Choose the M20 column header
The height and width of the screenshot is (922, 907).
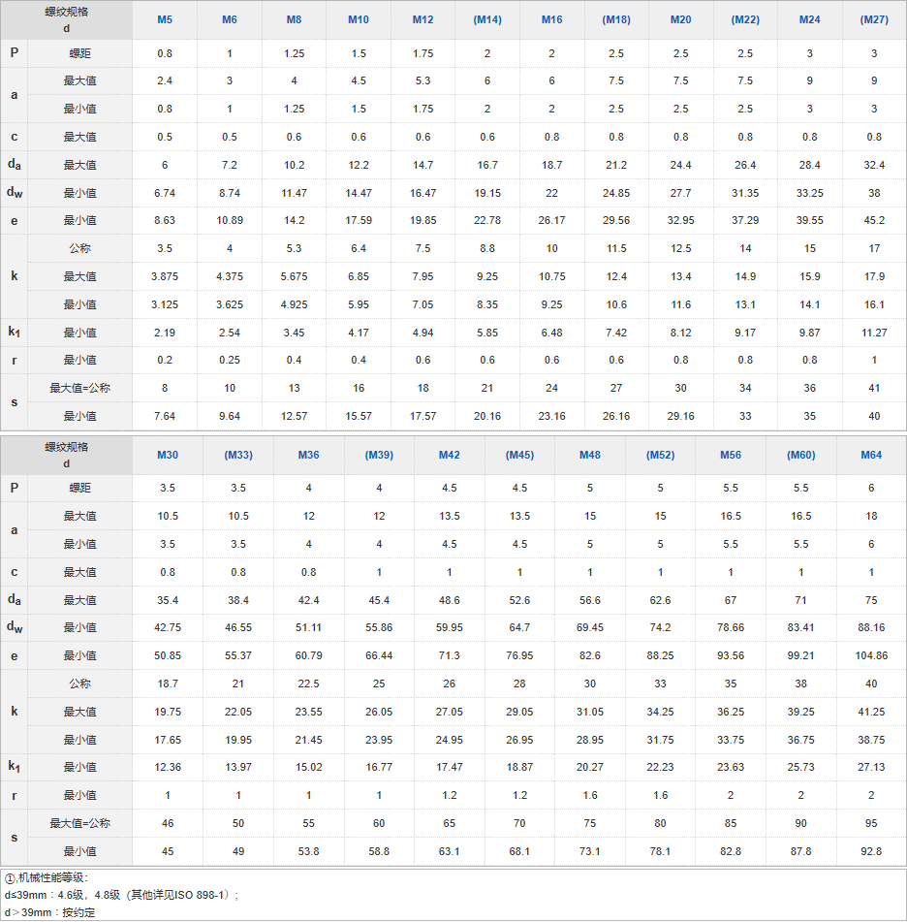680,20
